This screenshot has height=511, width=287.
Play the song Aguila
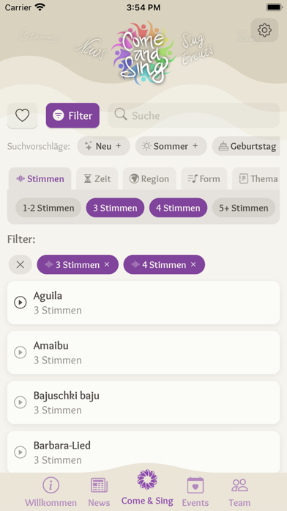[20, 302]
